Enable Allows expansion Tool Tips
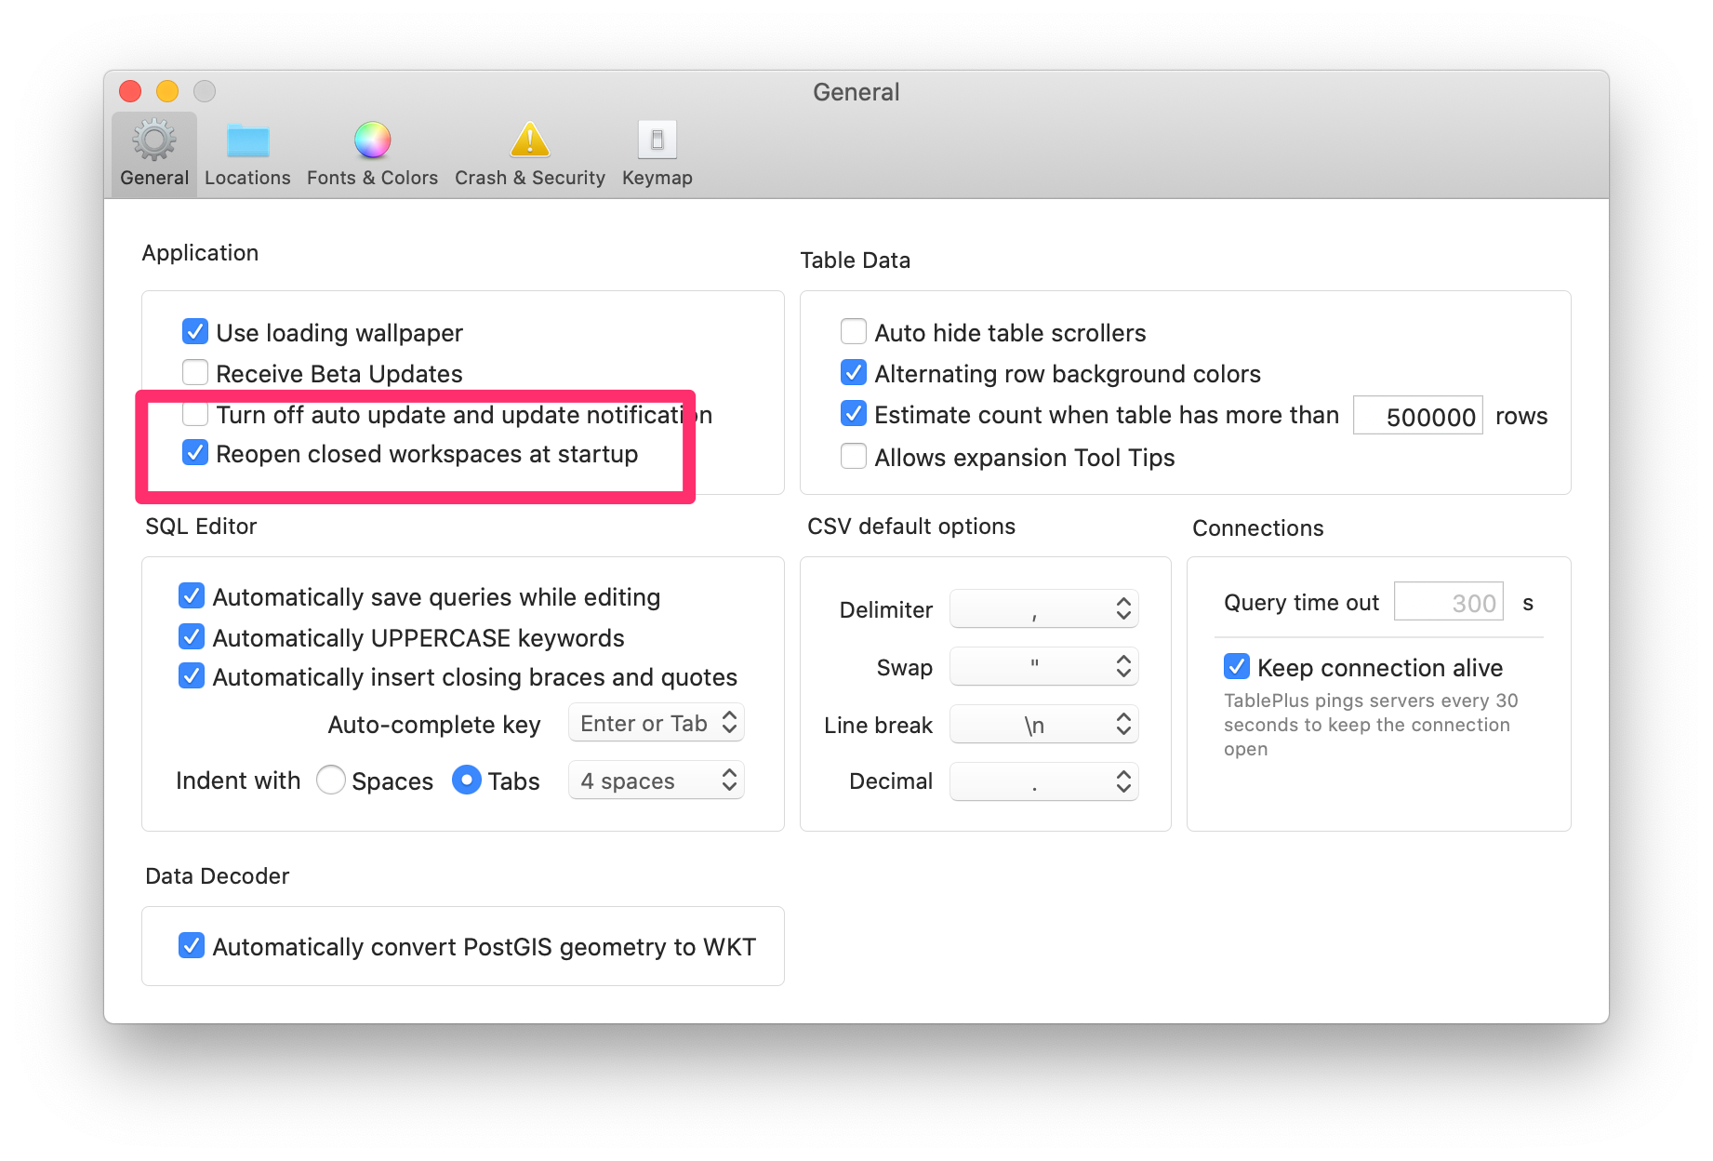1713x1161 pixels. pyautogui.click(x=853, y=456)
